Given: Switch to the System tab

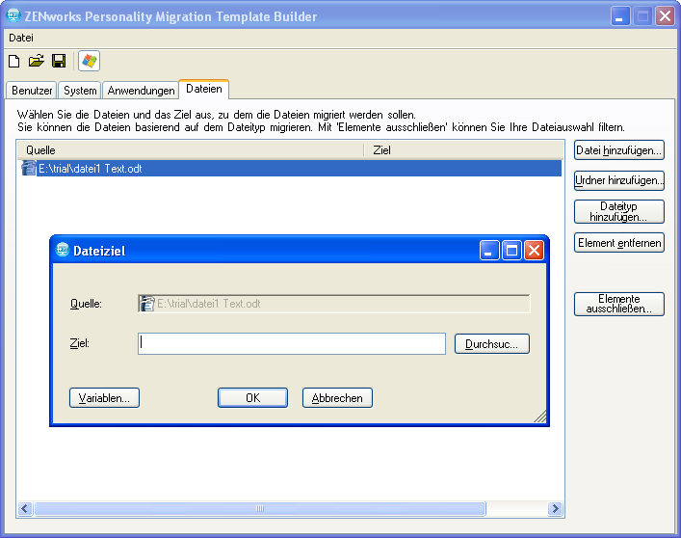Looking at the screenshot, I should pos(80,91).
